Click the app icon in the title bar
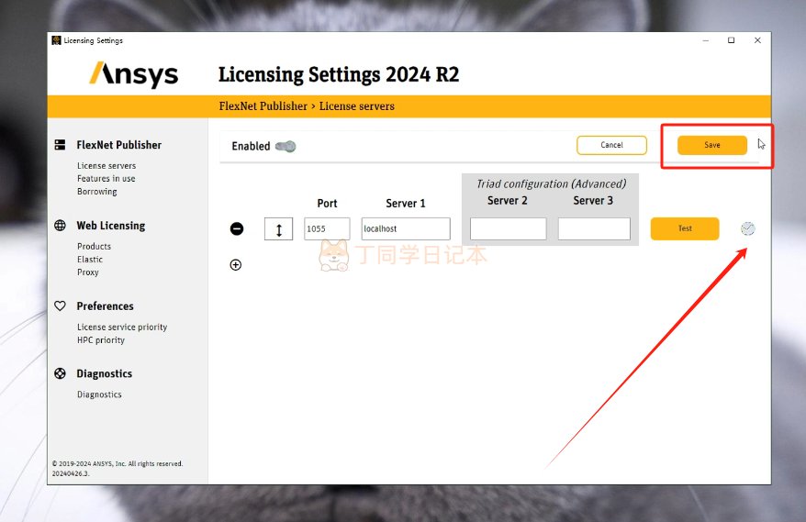The image size is (806, 522). pyautogui.click(x=56, y=40)
